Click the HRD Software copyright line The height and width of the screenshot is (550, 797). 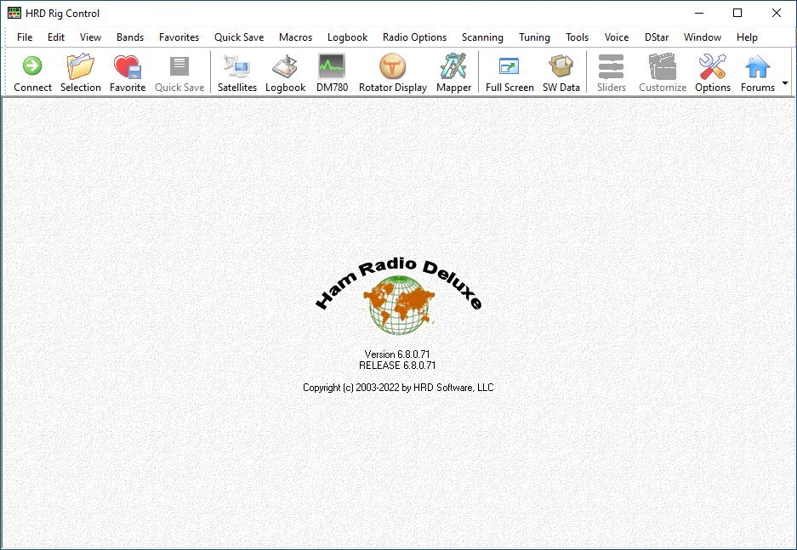pyautogui.click(x=398, y=388)
